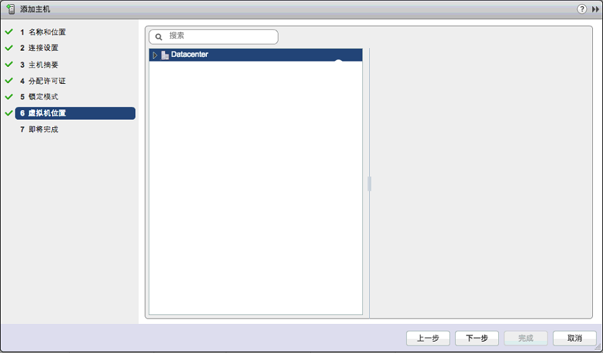Select step 7 即将完成
This screenshot has width=603, height=353.
point(39,129)
